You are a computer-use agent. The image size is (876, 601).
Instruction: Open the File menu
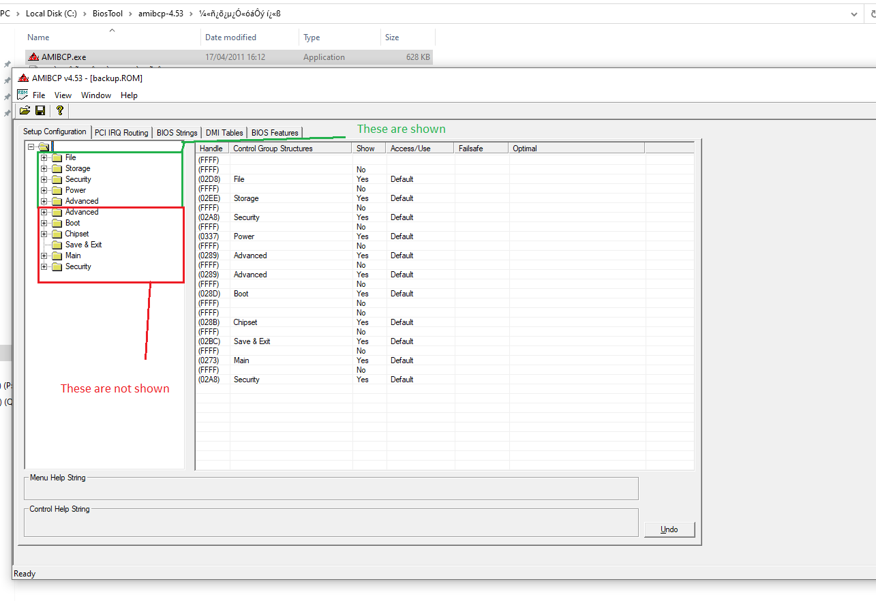[x=39, y=95]
